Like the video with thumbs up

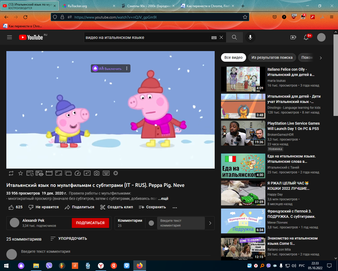click(x=16, y=207)
